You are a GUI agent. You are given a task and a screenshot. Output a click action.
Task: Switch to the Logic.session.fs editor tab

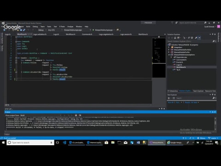click(126, 34)
